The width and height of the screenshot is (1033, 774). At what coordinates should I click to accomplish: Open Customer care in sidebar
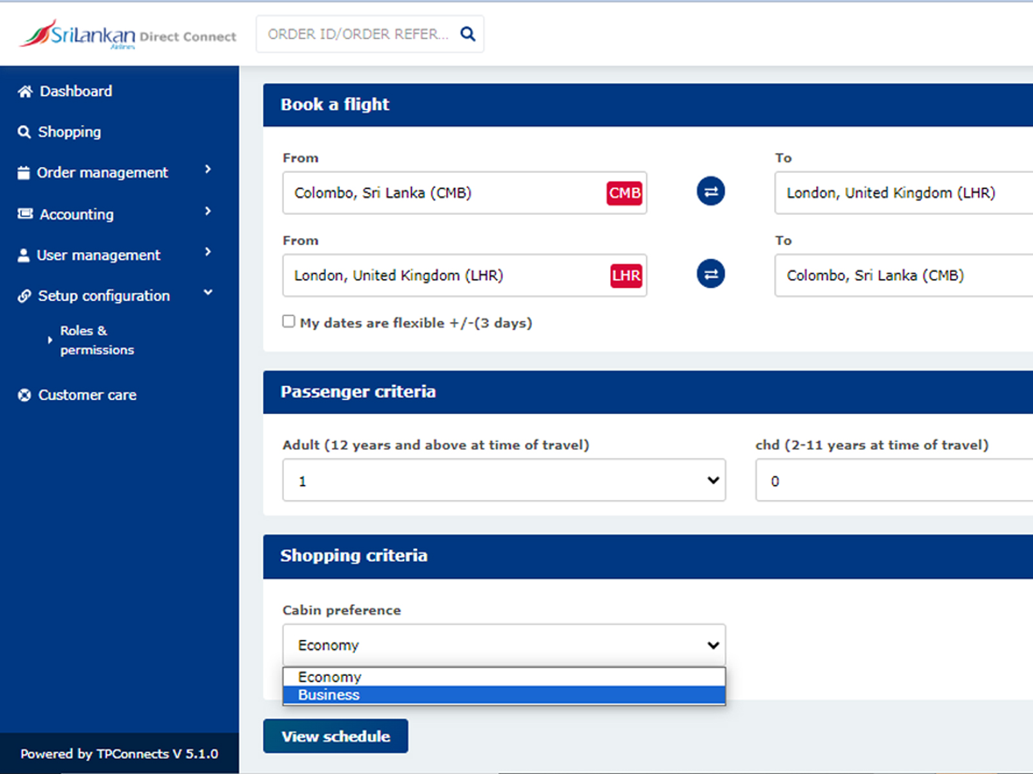pyautogui.click(x=87, y=395)
